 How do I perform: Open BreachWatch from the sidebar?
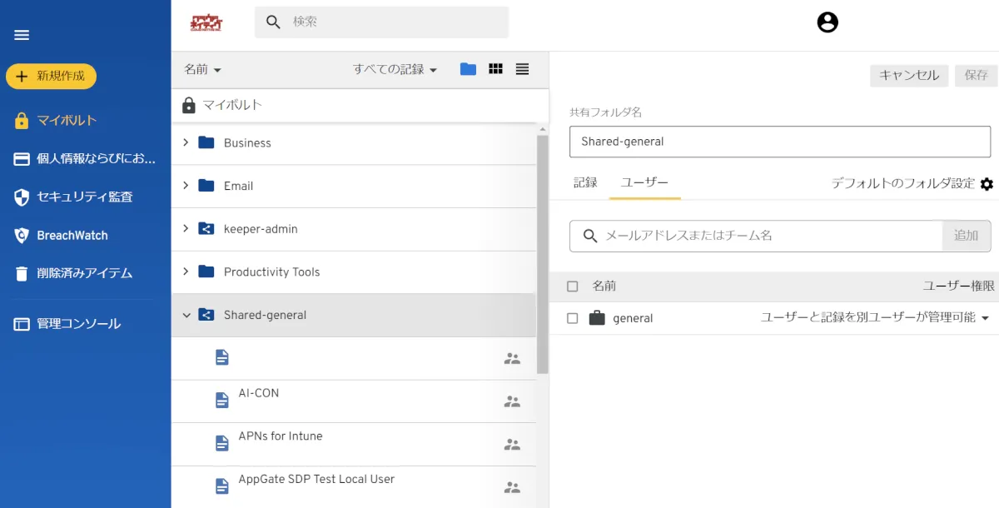pyautogui.click(x=72, y=236)
